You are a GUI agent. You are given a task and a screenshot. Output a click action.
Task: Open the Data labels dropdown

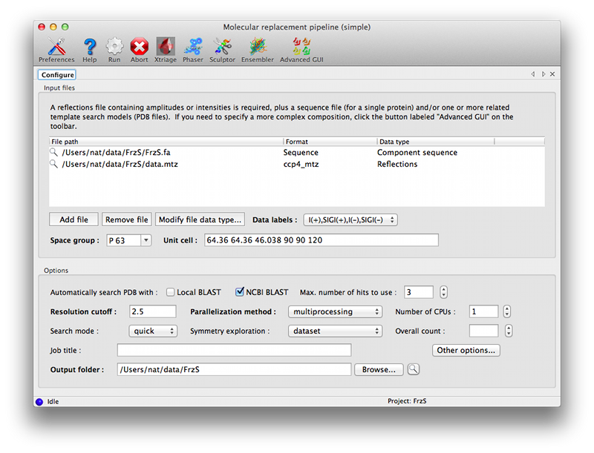point(350,220)
